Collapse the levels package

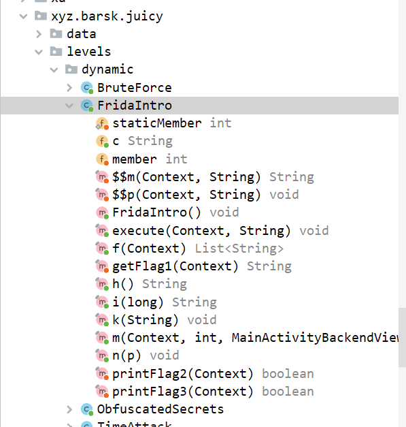(39, 52)
